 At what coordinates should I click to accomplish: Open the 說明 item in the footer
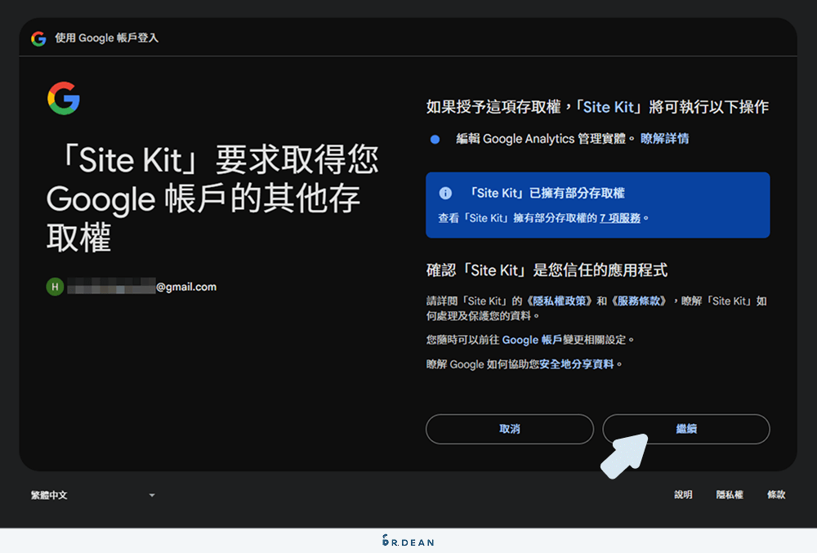(x=683, y=495)
